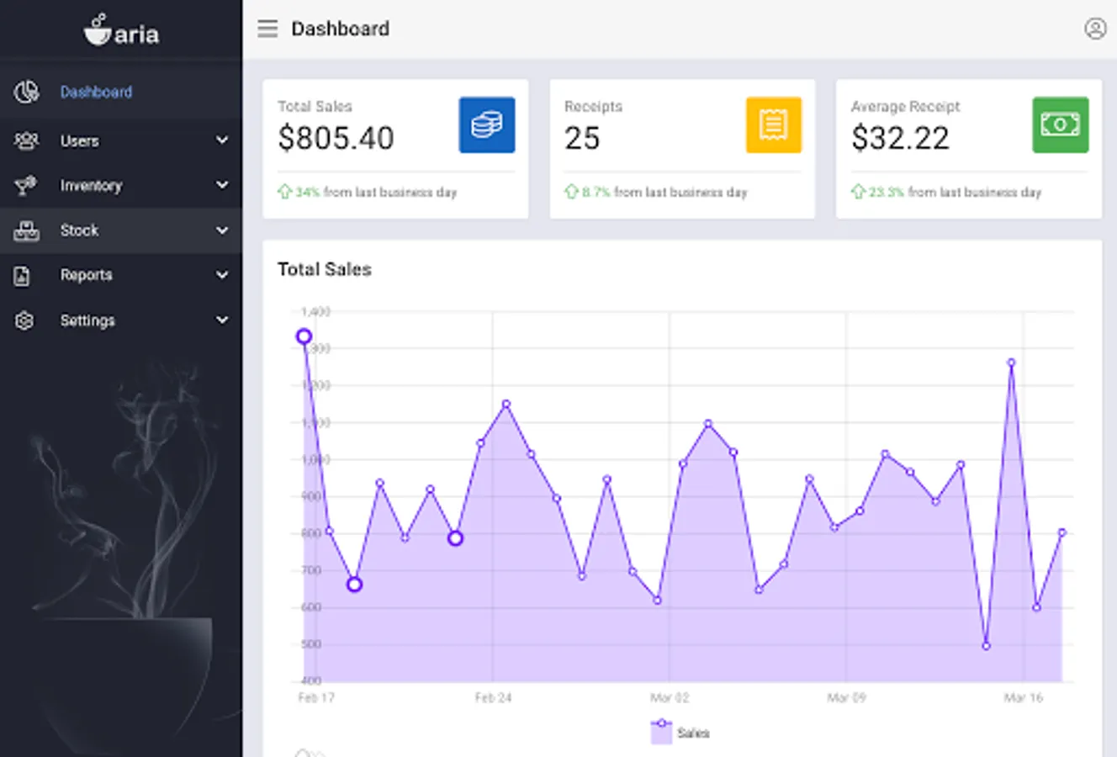Screen dimensions: 1117x757
Task: Click the green up arrow beside 23.3%
Action: coord(858,192)
